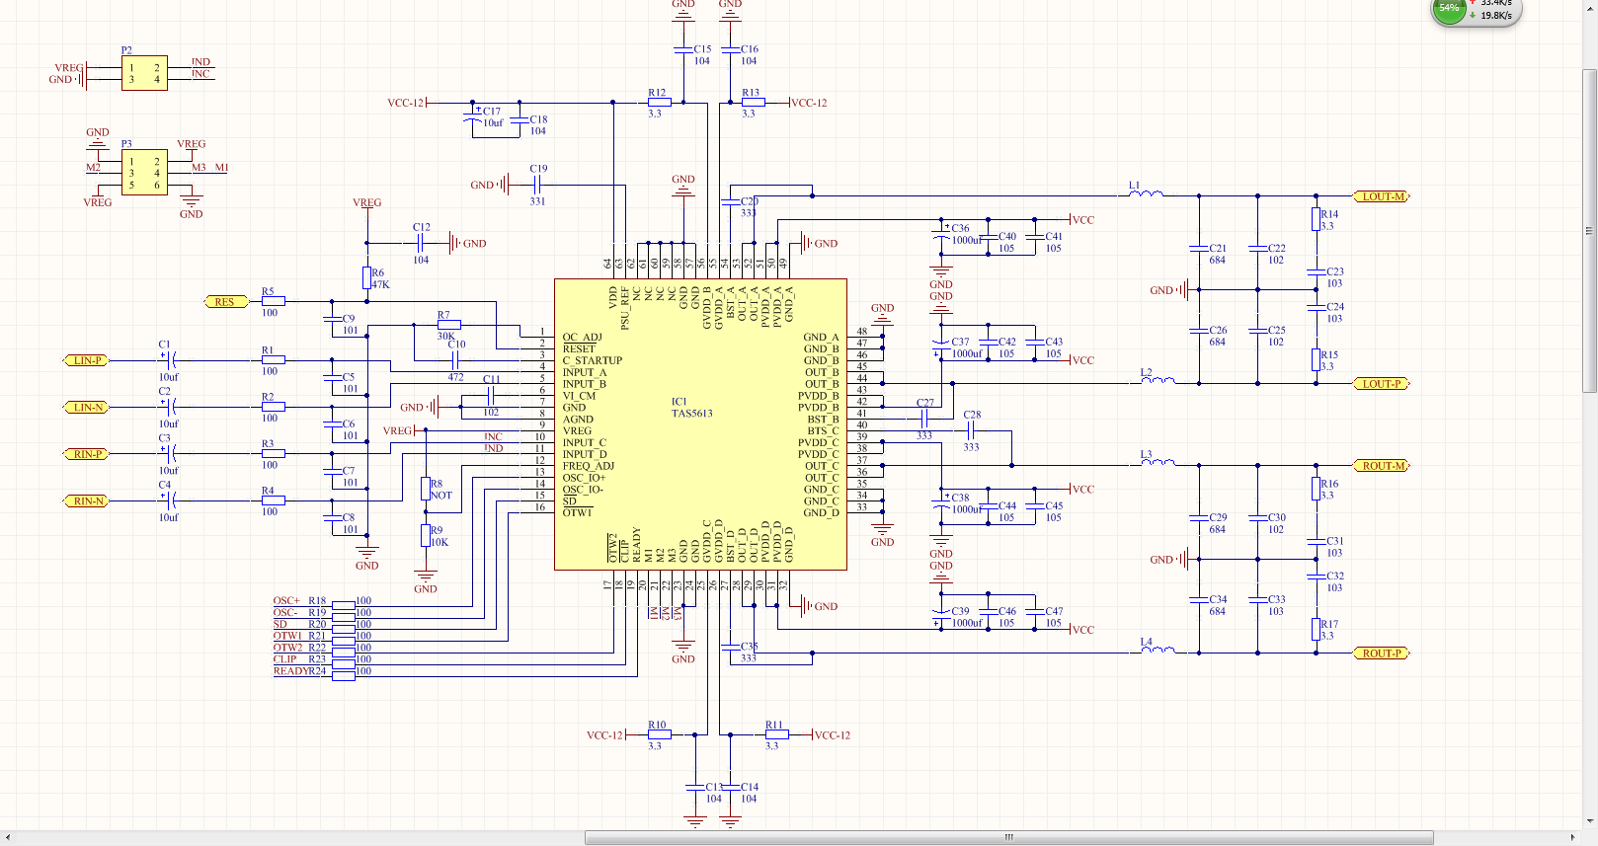Select the RIN-N input port
Viewport: 1598px width, 846px height.
tap(87, 500)
